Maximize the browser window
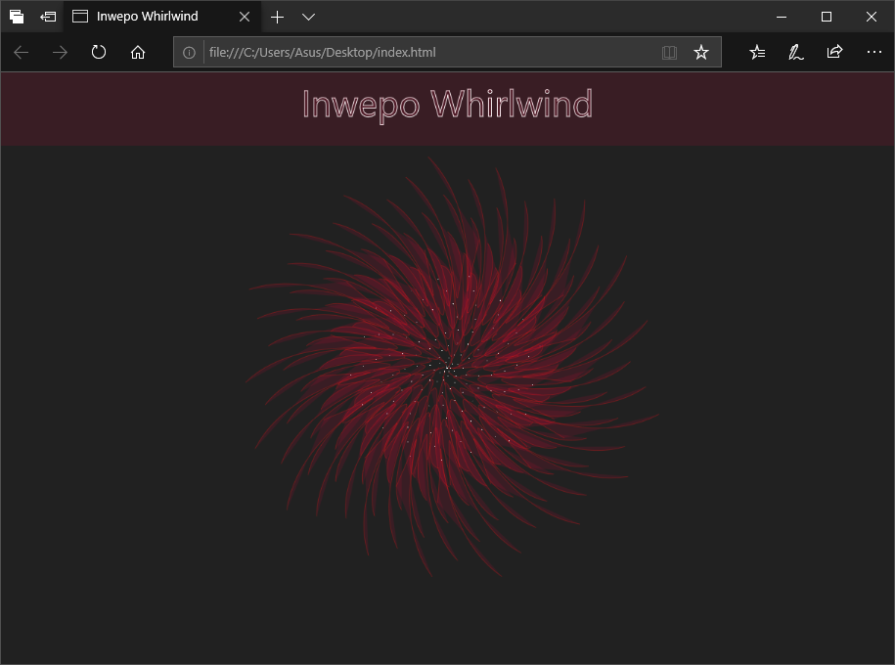895x665 pixels. click(826, 17)
